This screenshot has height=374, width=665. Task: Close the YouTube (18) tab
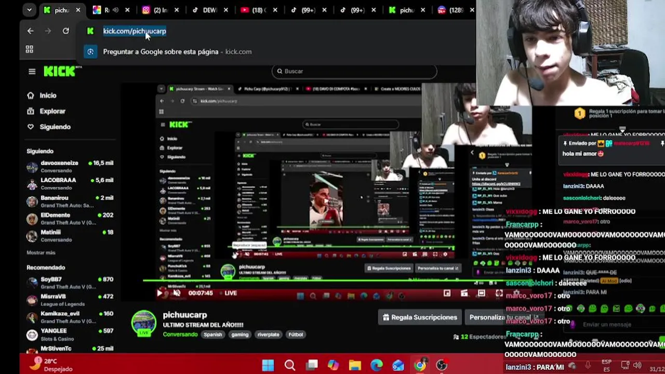tap(275, 10)
